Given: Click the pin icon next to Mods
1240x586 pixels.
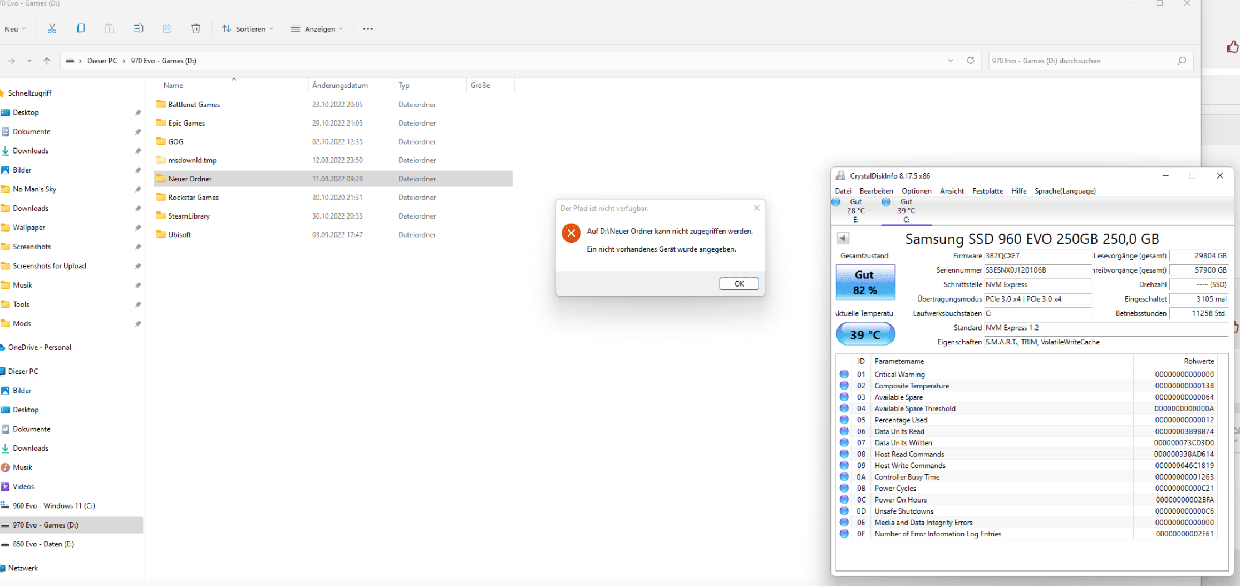Looking at the screenshot, I should tap(138, 323).
